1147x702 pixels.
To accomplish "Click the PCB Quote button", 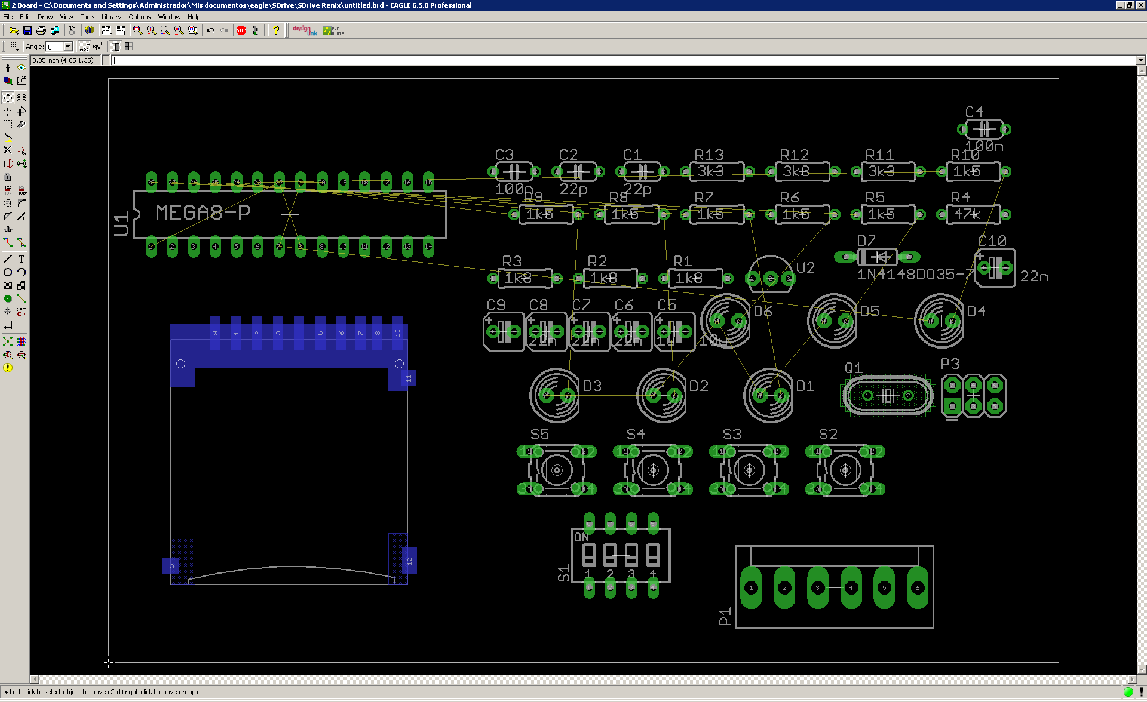I will 333,30.
